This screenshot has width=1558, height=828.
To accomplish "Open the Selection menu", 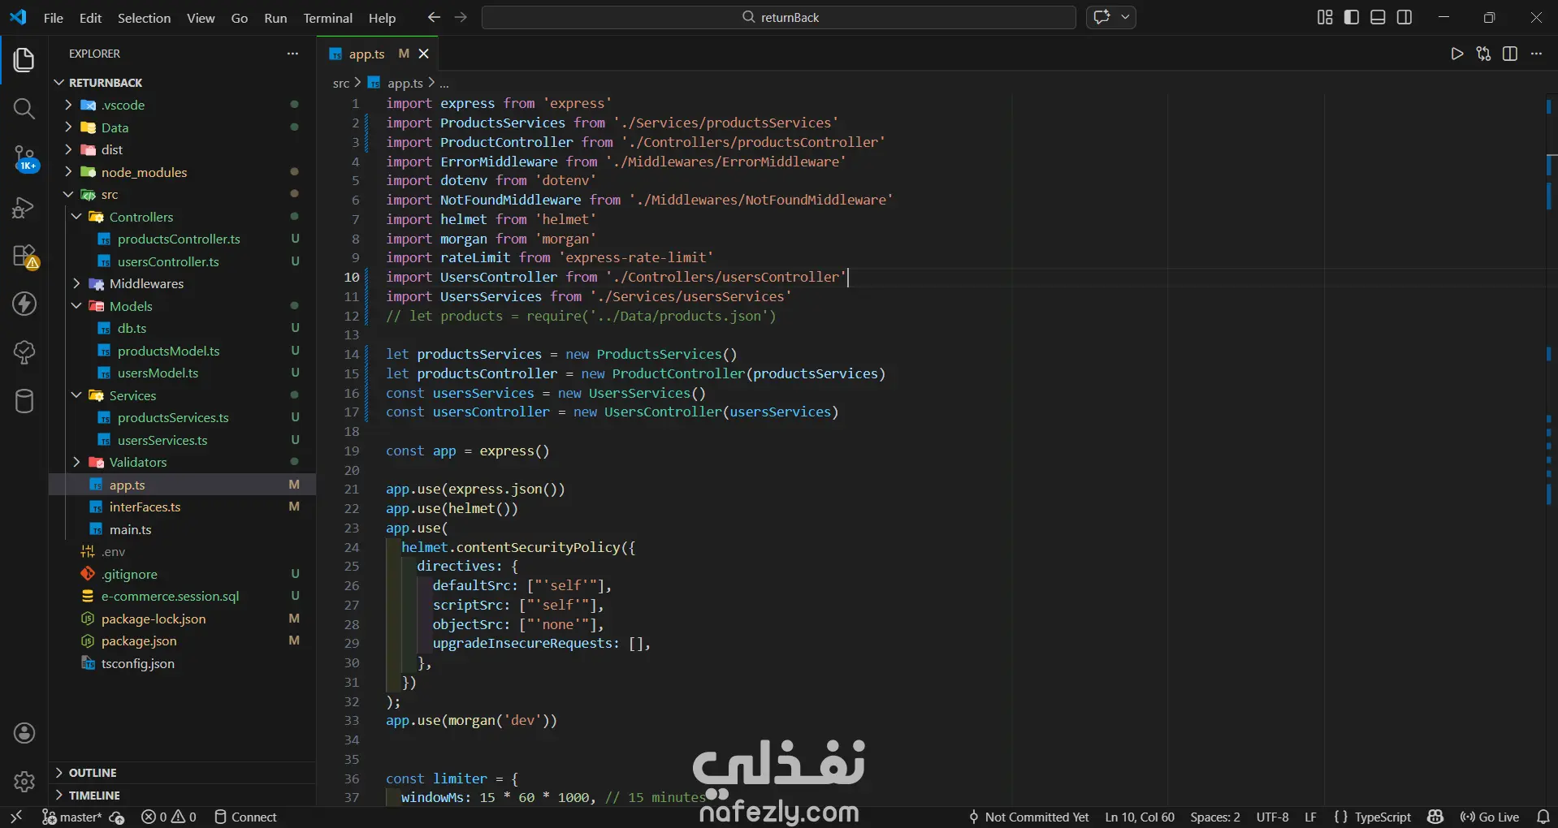I will click(x=144, y=18).
